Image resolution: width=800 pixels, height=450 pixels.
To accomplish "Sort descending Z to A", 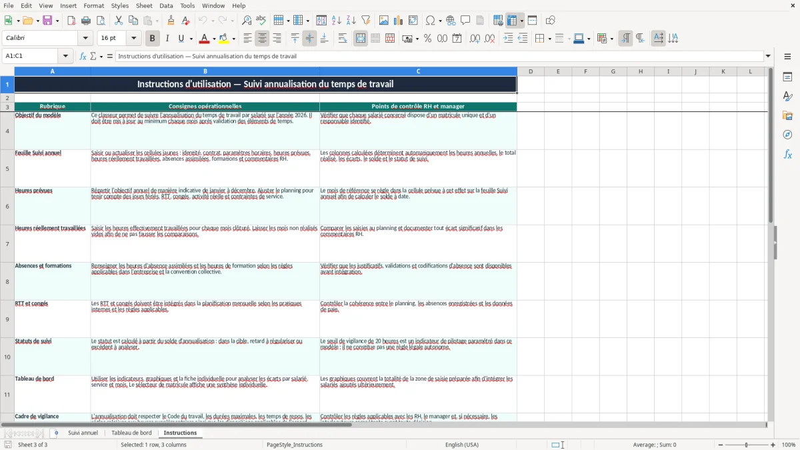I will click(351, 21).
